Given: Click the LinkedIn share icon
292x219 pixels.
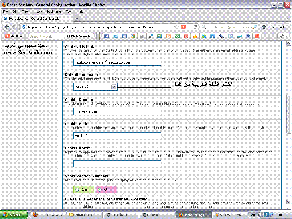Looking at the screenshot, I should (x=213, y=36).
